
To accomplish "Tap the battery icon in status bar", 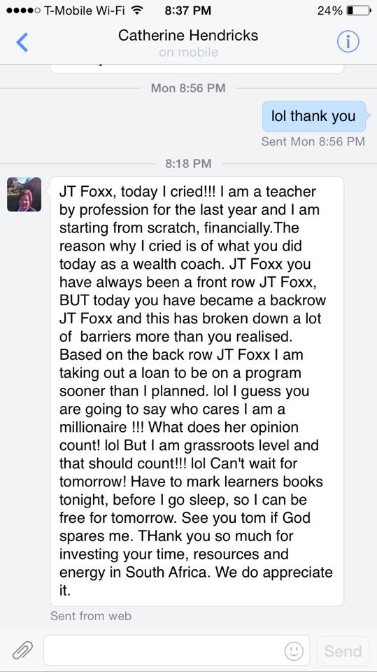I will pyautogui.click(x=359, y=10).
